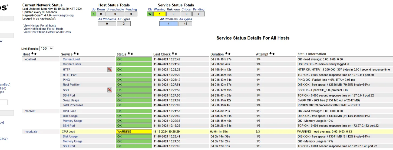The image size is (393, 150).
Task: Open moclient Memory Usage service link
Action: [x=72, y=121]
